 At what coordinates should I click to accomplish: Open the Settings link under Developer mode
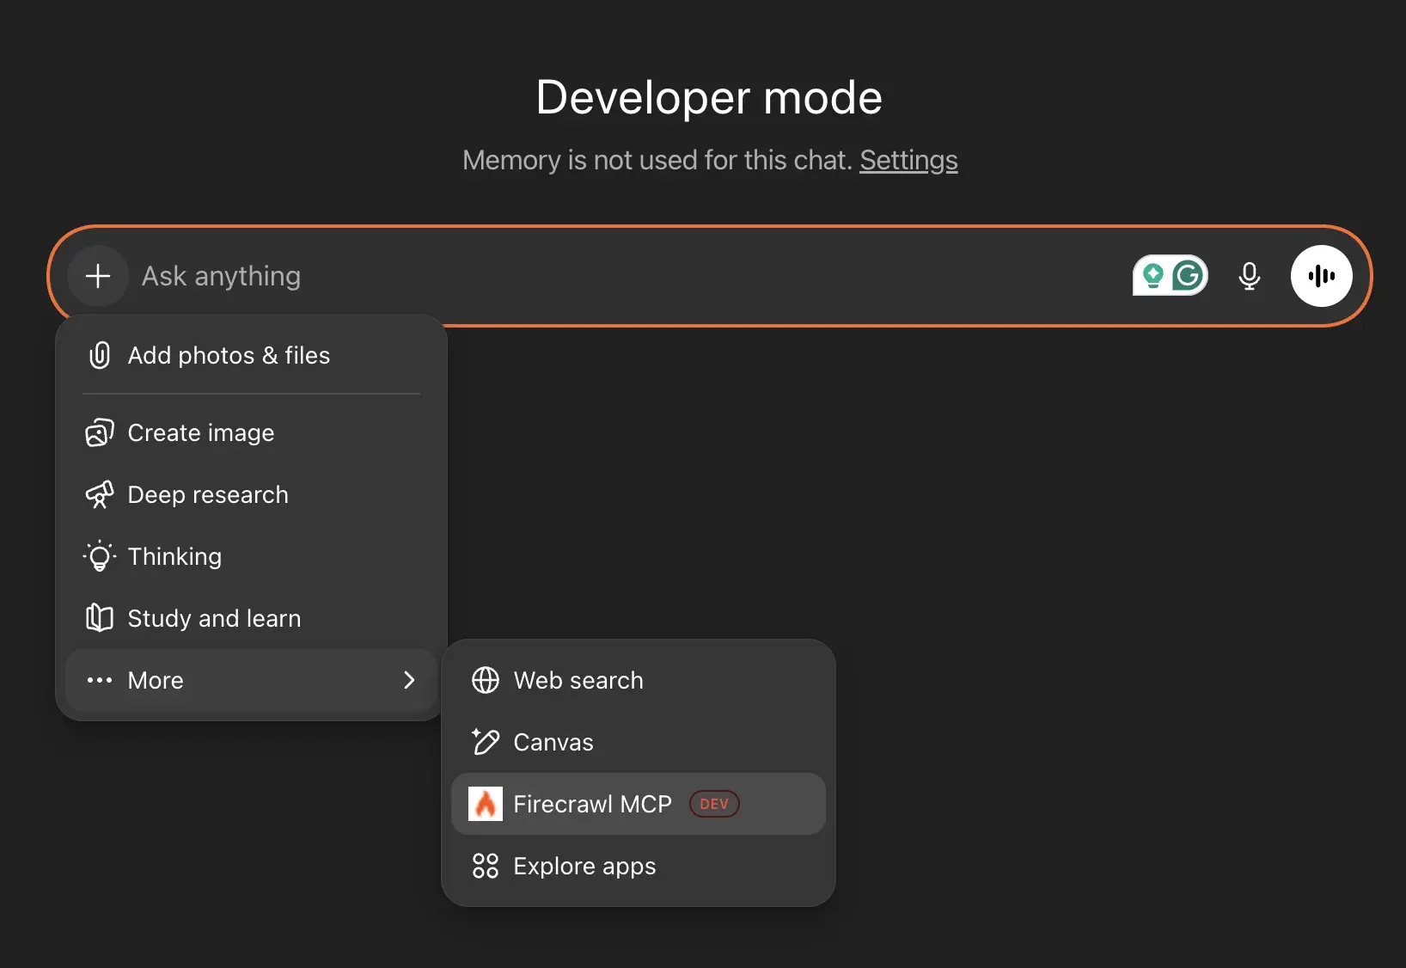pyautogui.click(x=908, y=160)
